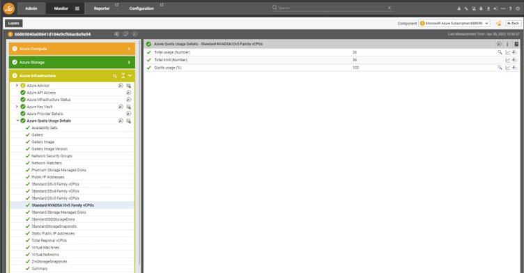Click the clear X in search box
This screenshot has width=524, height=273.
click(390, 8)
